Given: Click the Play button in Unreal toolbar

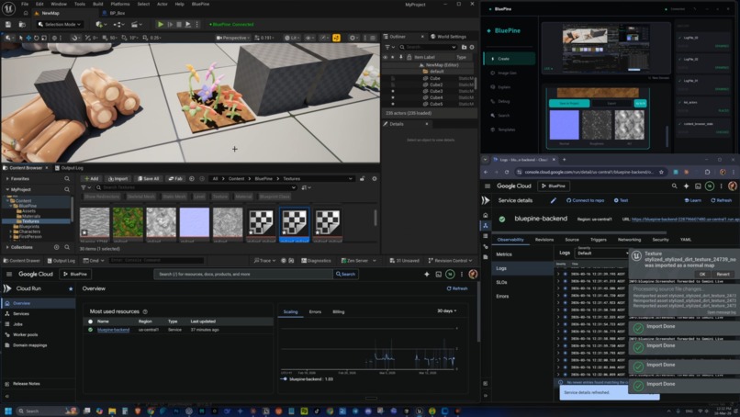Looking at the screenshot, I should tap(161, 24).
